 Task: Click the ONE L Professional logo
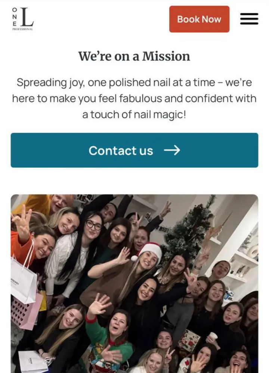(x=23, y=19)
